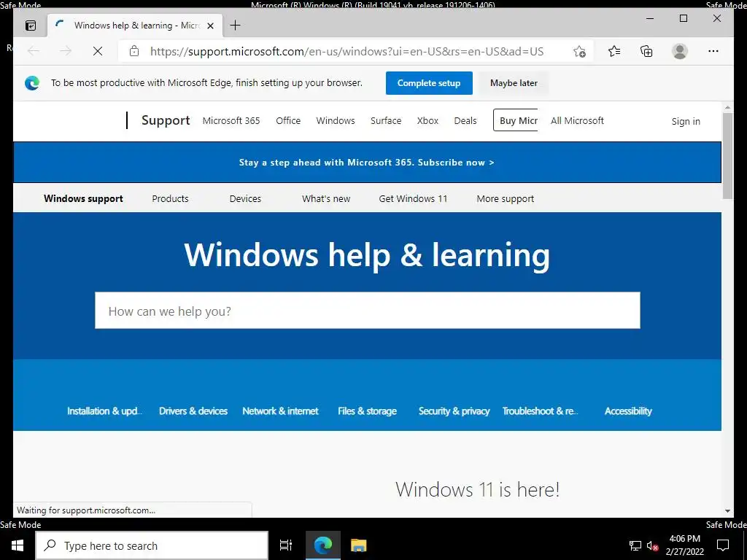This screenshot has width=747, height=560.
Task: Focus the How can we help you search box
Action: tap(368, 311)
